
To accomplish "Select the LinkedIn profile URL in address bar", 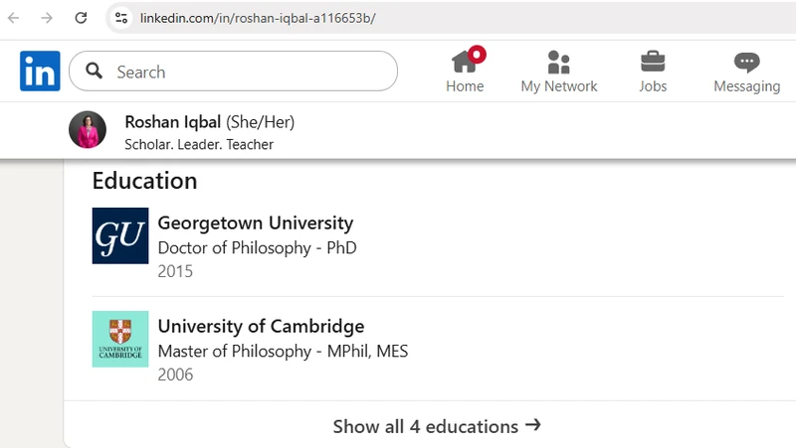I will 258,18.
